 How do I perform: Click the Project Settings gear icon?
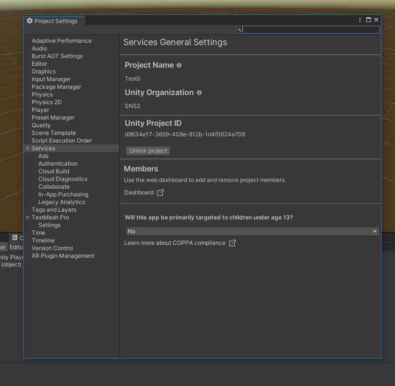29,21
